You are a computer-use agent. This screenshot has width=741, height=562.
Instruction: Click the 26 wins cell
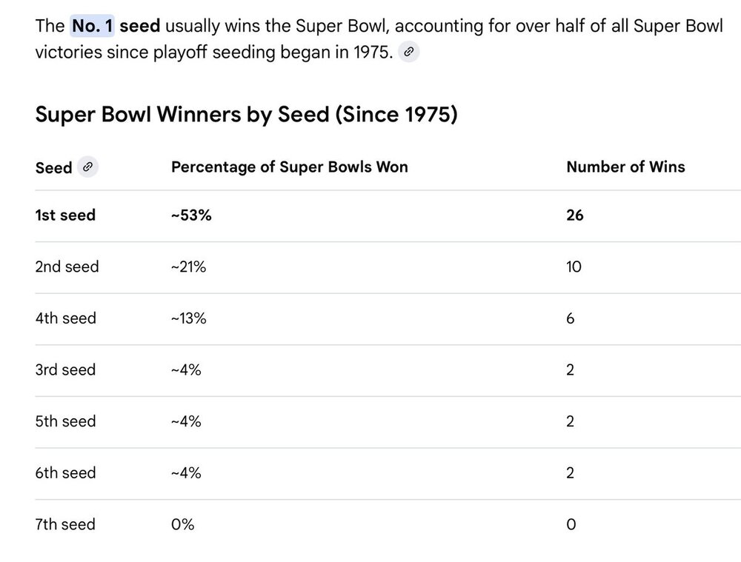pyautogui.click(x=575, y=215)
